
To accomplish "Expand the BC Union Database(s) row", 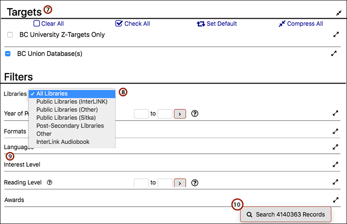I will (x=334, y=54).
